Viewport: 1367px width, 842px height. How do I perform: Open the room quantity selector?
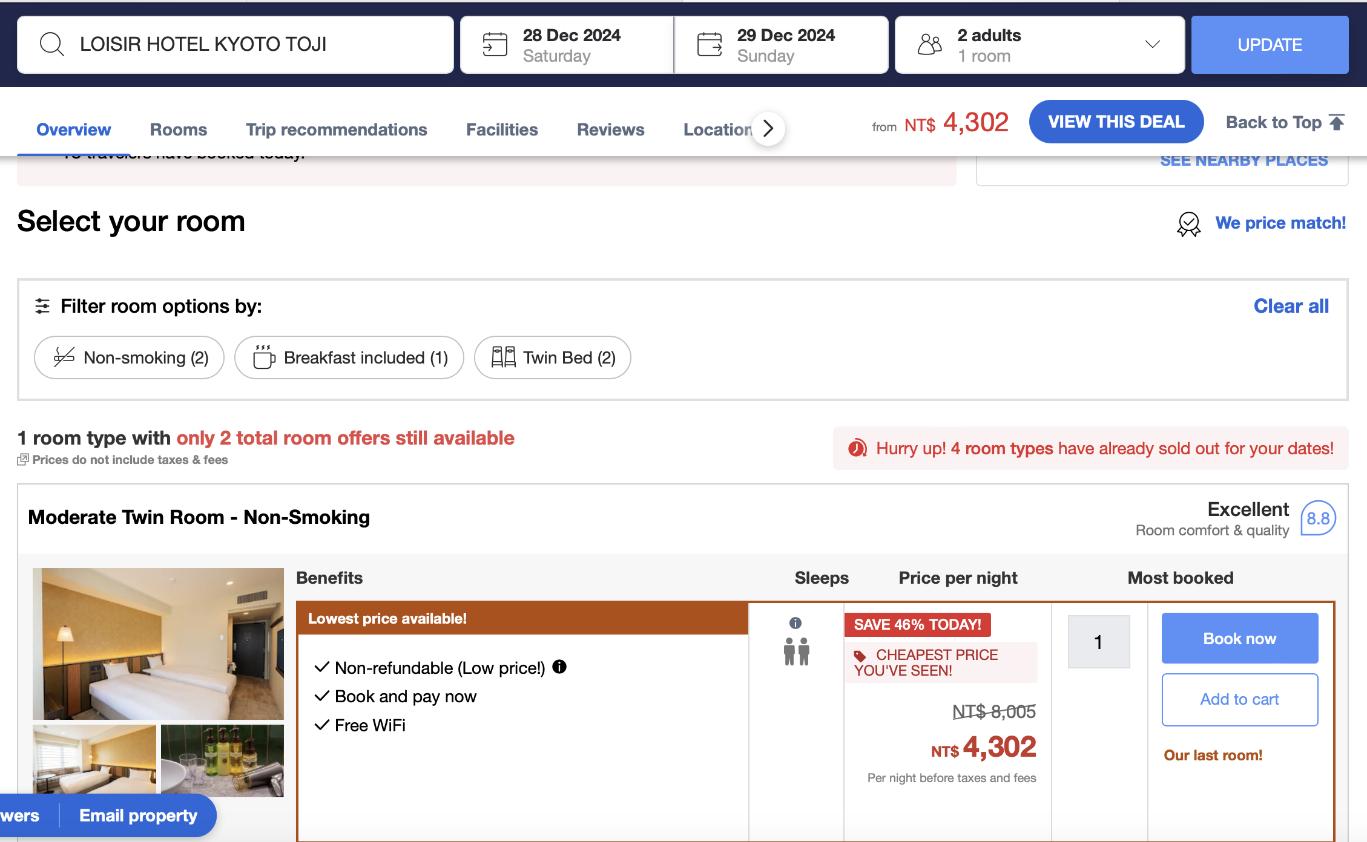[x=1098, y=642]
